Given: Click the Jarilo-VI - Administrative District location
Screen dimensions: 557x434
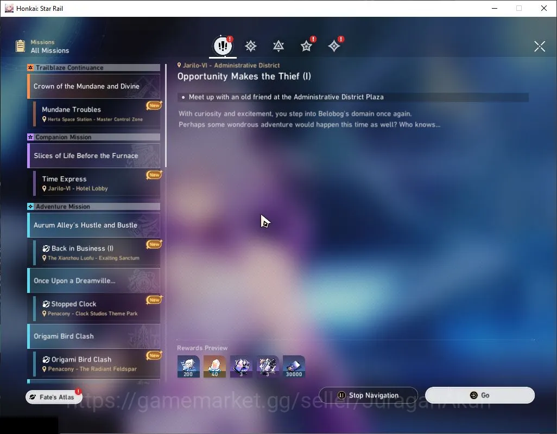Looking at the screenshot, I should [229, 65].
